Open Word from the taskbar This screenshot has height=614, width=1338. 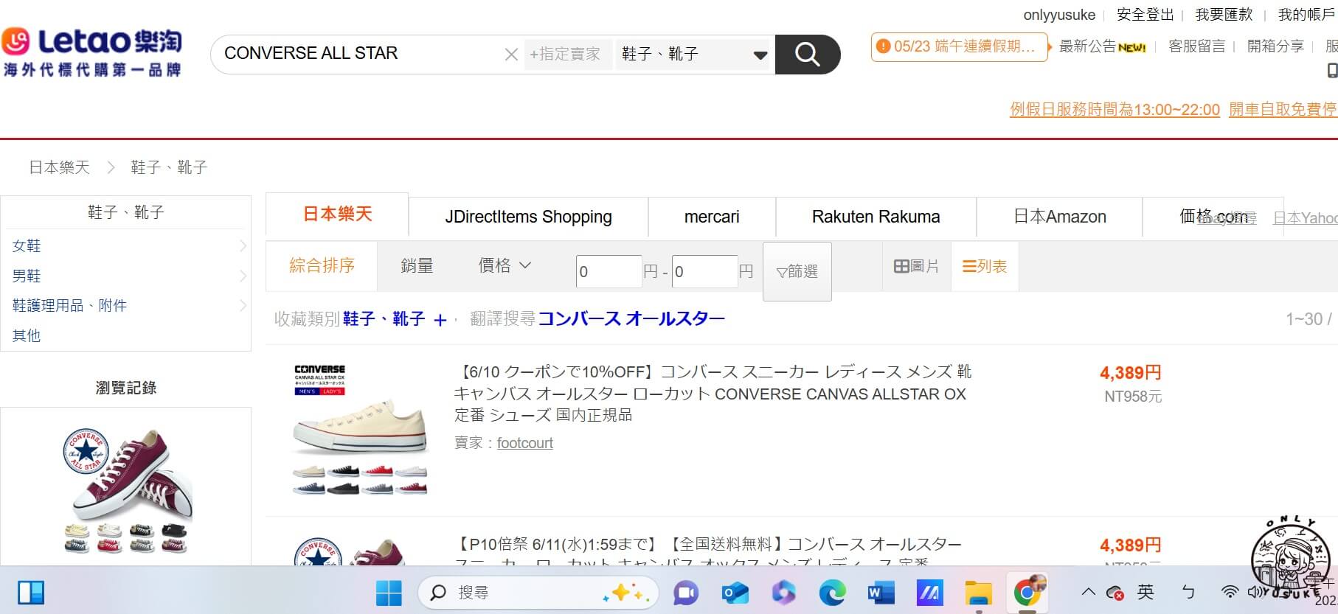(881, 593)
